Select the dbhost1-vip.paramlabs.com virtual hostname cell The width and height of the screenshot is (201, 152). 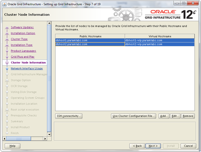click(x=160, y=40)
